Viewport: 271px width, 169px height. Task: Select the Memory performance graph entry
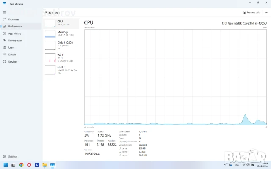(62, 34)
